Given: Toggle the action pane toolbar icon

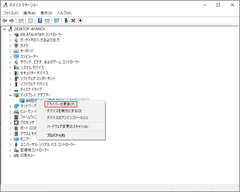Looking at the screenshot, I should tap(47, 20).
